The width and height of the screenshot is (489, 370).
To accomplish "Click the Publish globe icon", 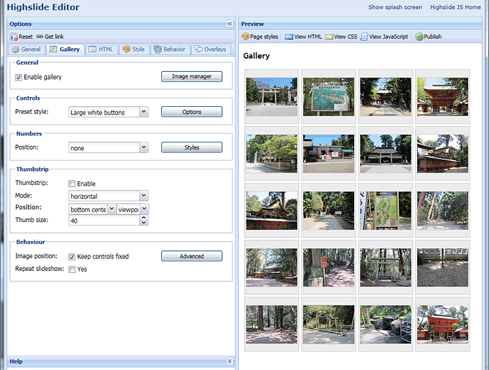I will click(419, 37).
